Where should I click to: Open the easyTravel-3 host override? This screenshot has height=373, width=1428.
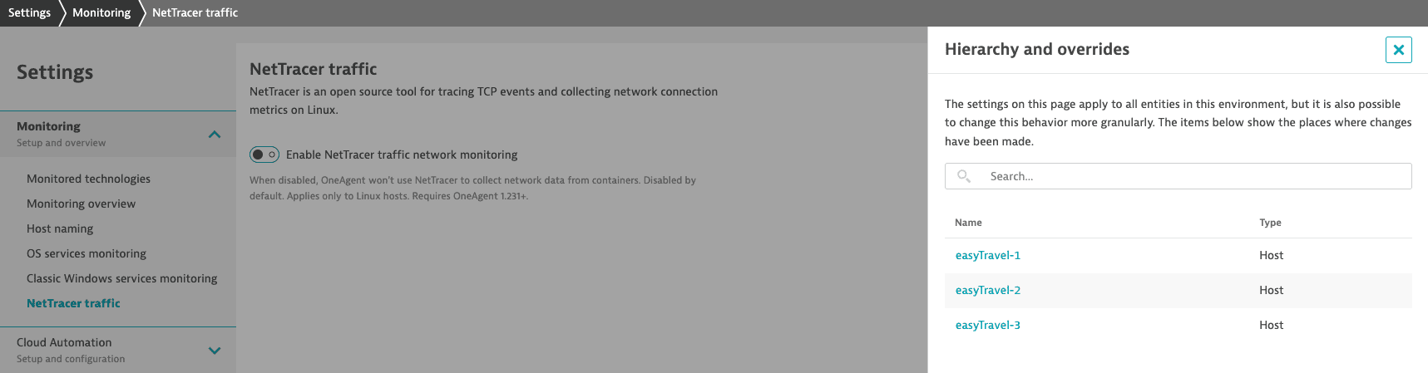pos(988,325)
